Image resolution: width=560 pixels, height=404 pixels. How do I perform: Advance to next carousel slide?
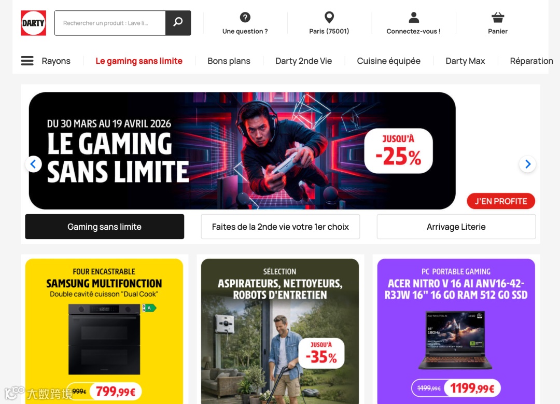(527, 164)
